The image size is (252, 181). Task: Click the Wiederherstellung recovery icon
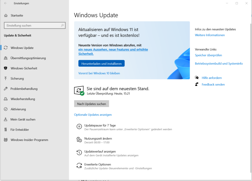pyautogui.click(x=6, y=99)
